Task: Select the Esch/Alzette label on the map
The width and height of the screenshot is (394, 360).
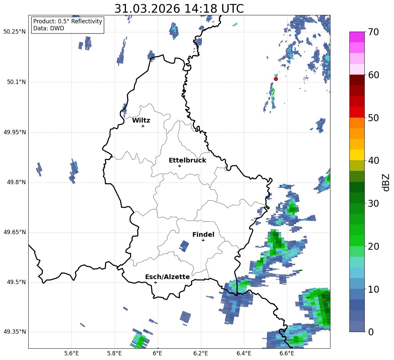Action: (167, 277)
